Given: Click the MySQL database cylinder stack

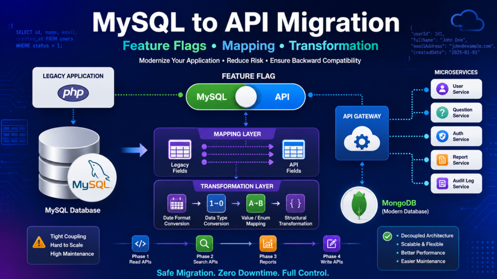Looking at the screenshot, I should (x=69, y=164).
